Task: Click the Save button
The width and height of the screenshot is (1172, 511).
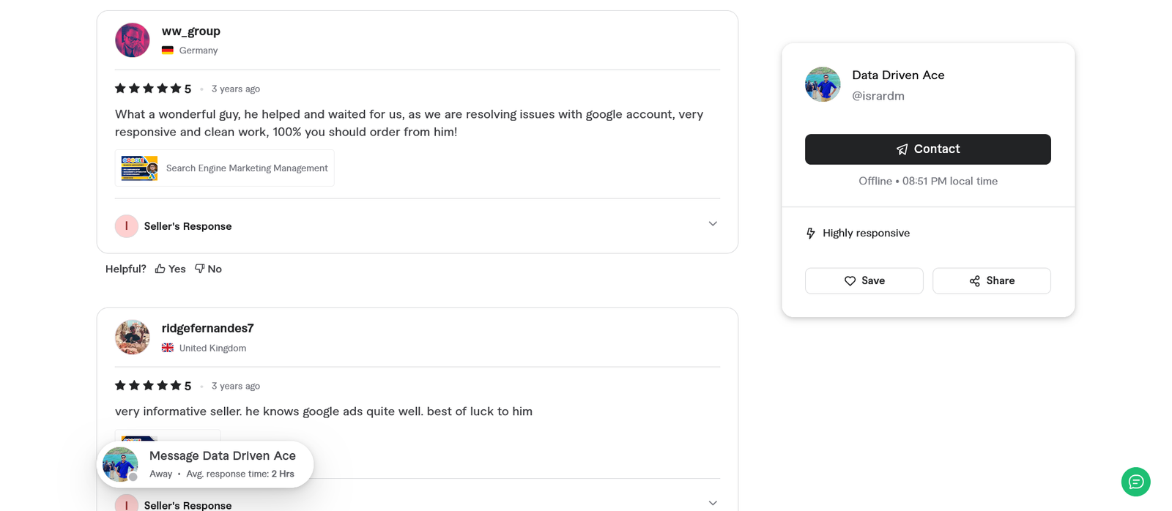Action: 864,280
